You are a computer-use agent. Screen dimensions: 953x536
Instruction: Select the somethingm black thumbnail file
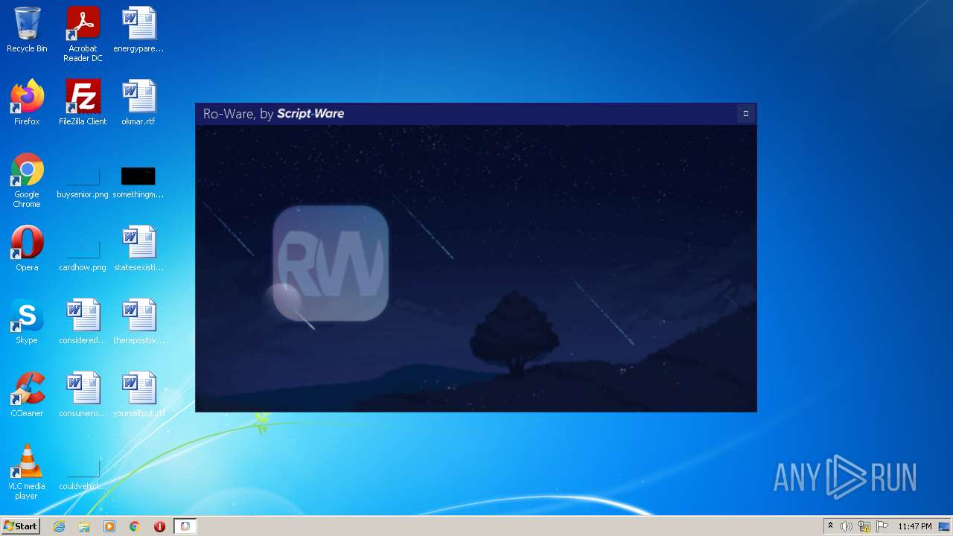click(x=138, y=182)
